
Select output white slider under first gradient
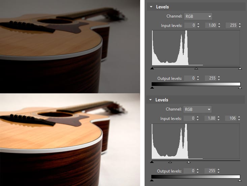pyautogui.click(x=240, y=88)
